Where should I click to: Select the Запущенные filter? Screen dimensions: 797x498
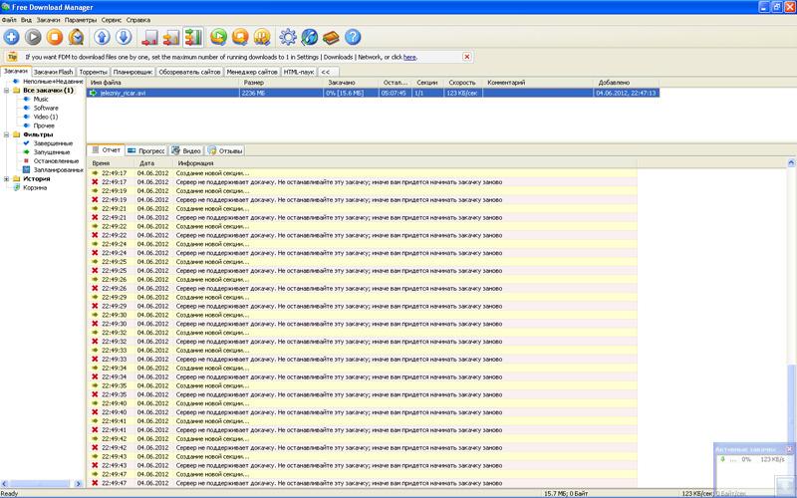(x=52, y=152)
